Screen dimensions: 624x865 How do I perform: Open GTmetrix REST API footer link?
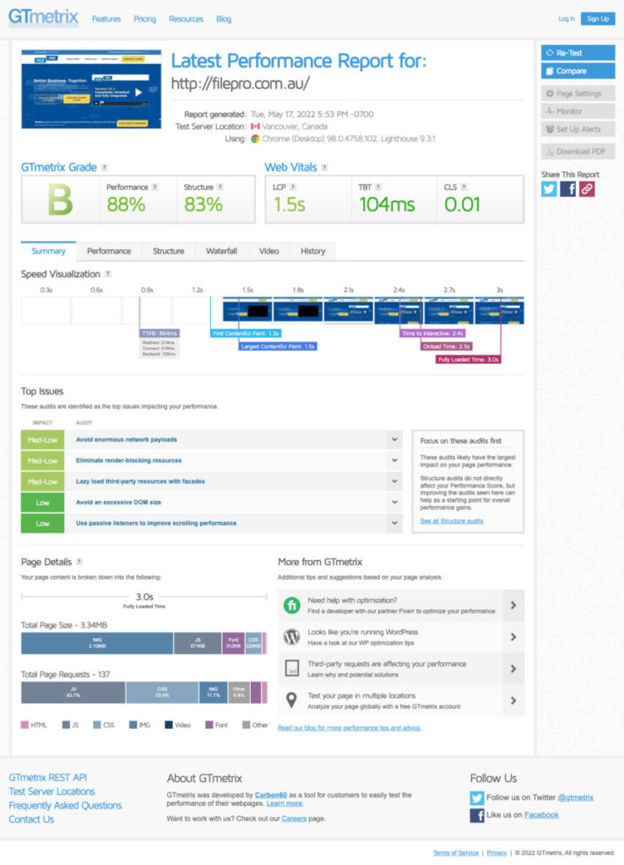pyautogui.click(x=48, y=777)
